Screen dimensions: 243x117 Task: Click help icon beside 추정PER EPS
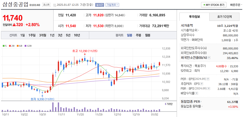click(x=202, y=84)
